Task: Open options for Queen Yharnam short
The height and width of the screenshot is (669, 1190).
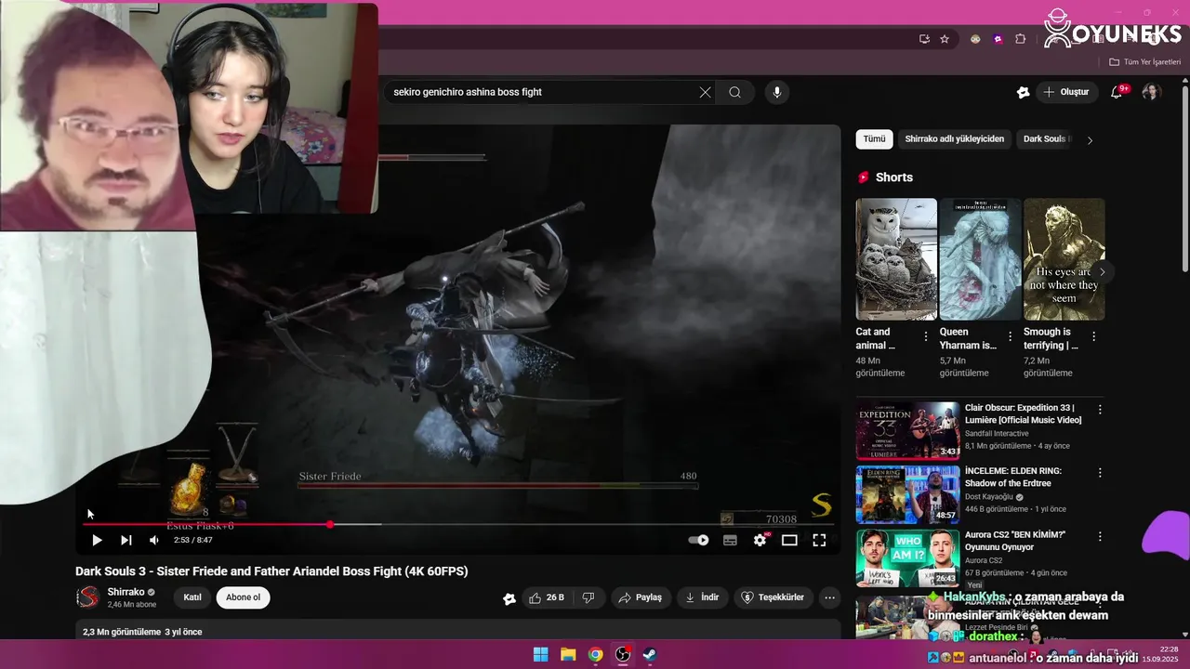Action: [x=1009, y=336]
